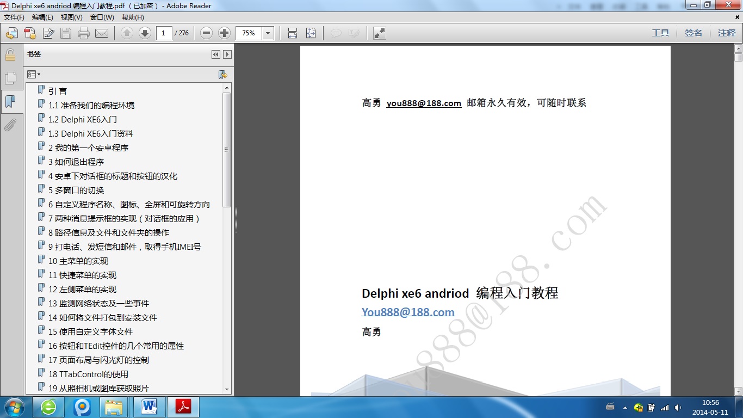Image resolution: width=743 pixels, height=418 pixels.
Task: Select bookmark 18 TTabControl的使用
Action: click(x=88, y=374)
